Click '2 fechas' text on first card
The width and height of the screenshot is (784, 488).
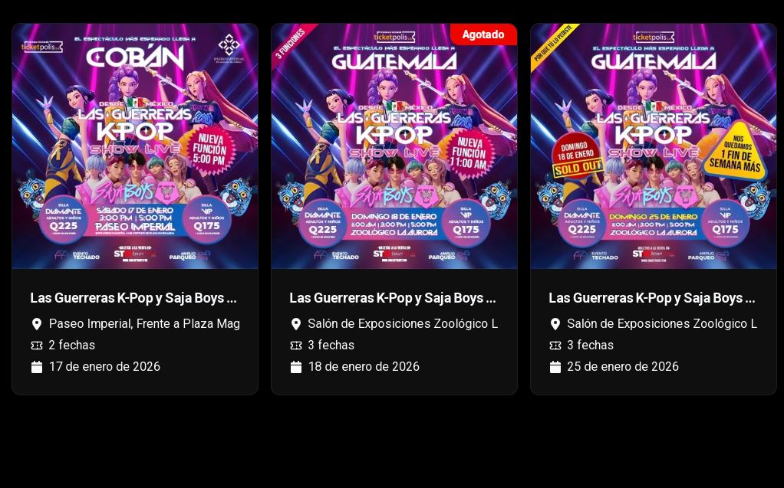click(72, 346)
